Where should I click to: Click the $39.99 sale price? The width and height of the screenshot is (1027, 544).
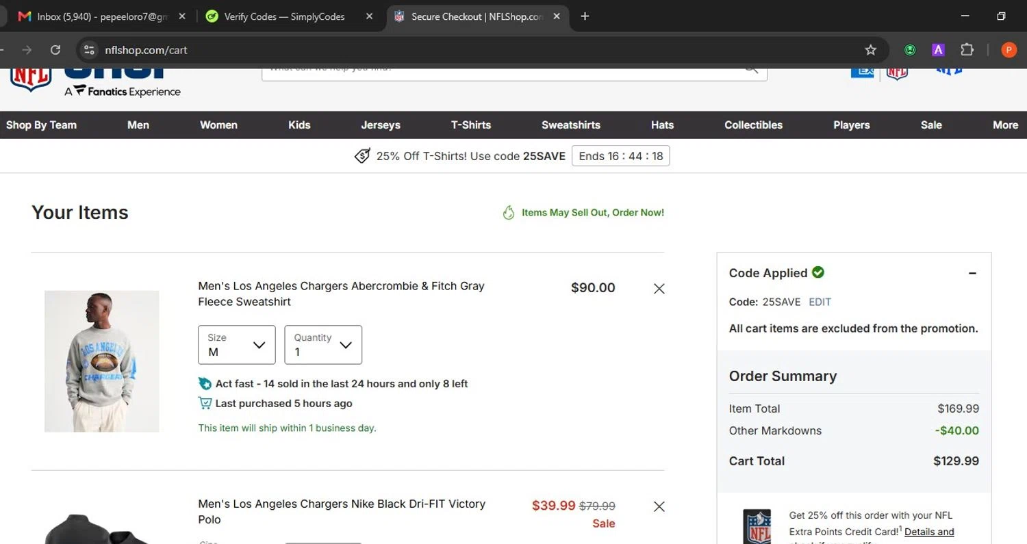(x=554, y=506)
